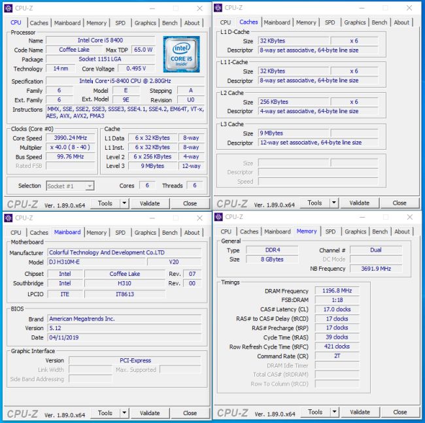
Task: Click the Max TDP value 65.0 W
Action: pyautogui.click(x=143, y=50)
